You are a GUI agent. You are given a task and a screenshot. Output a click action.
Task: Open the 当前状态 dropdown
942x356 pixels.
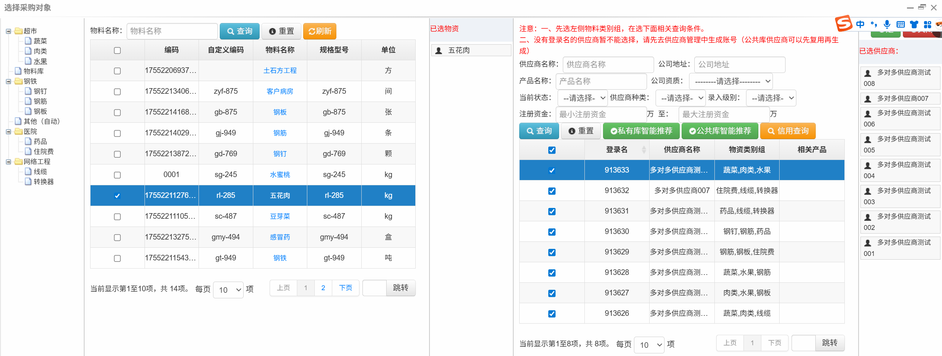pyautogui.click(x=583, y=98)
